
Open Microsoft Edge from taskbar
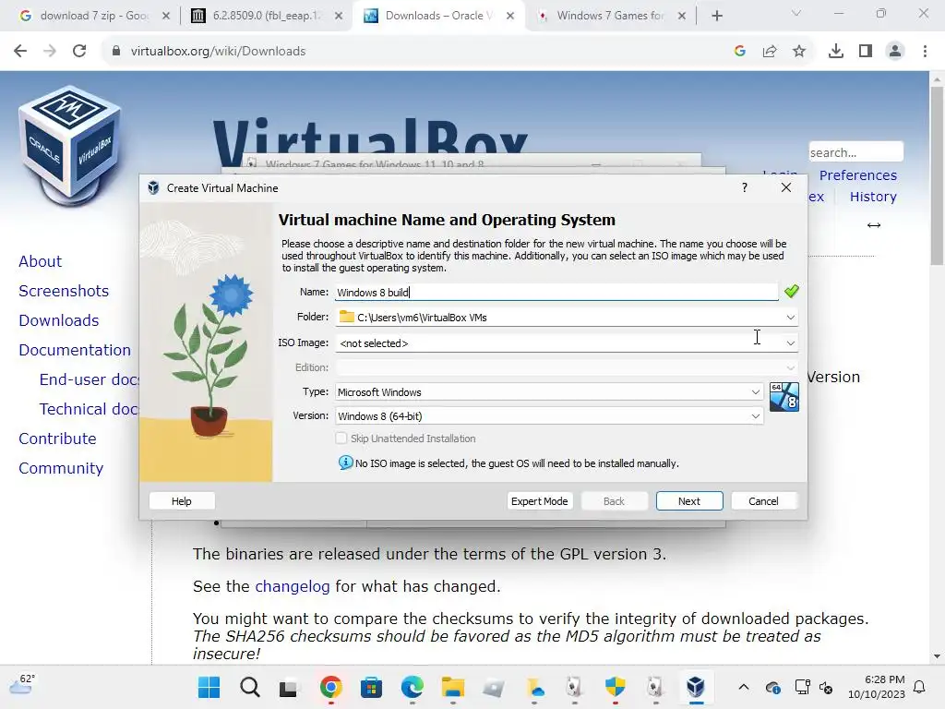click(x=413, y=687)
